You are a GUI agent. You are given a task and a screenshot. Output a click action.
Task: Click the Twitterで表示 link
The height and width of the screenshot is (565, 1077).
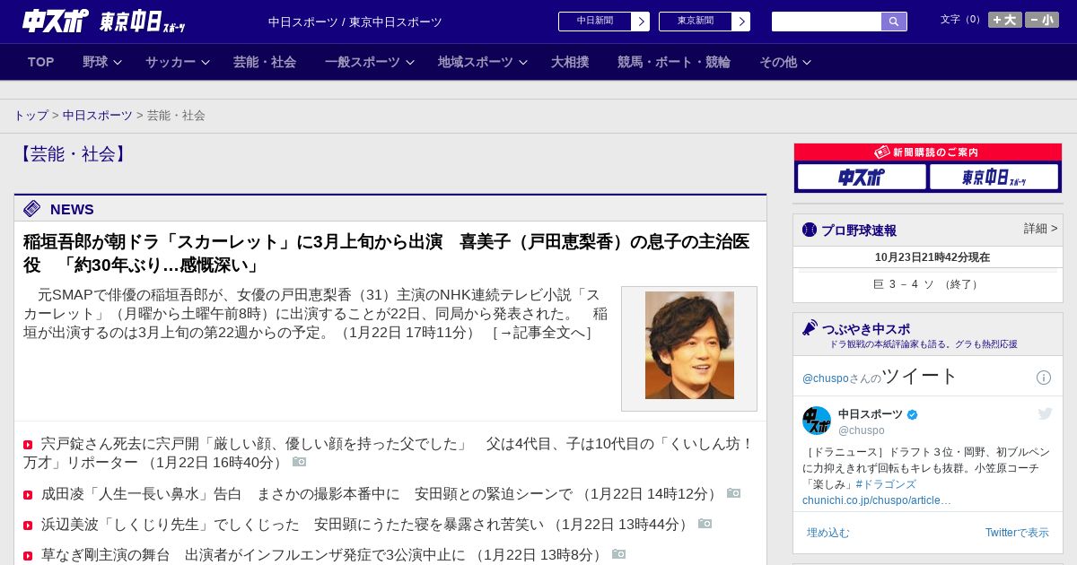coord(1017,533)
